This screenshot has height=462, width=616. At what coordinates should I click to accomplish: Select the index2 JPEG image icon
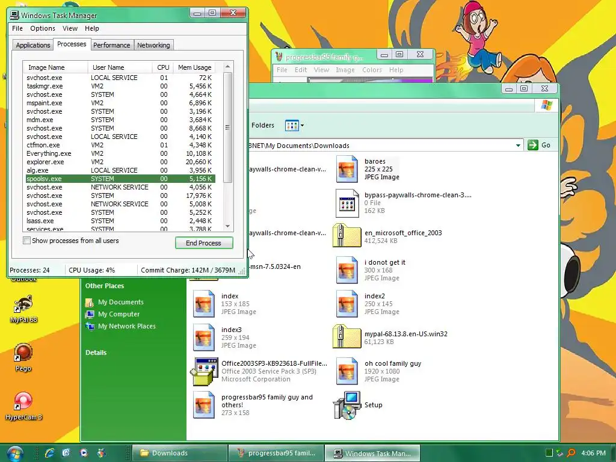[x=347, y=304]
